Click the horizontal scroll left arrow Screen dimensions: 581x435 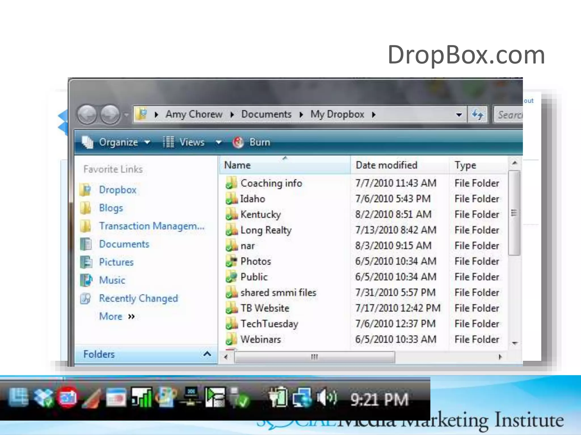[x=226, y=357]
